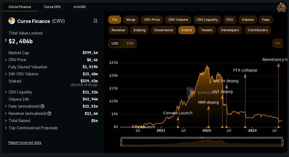This screenshot has width=289, height=157.
Task: Expand the 24h CRV Volume row
Action: (x=6, y=74)
